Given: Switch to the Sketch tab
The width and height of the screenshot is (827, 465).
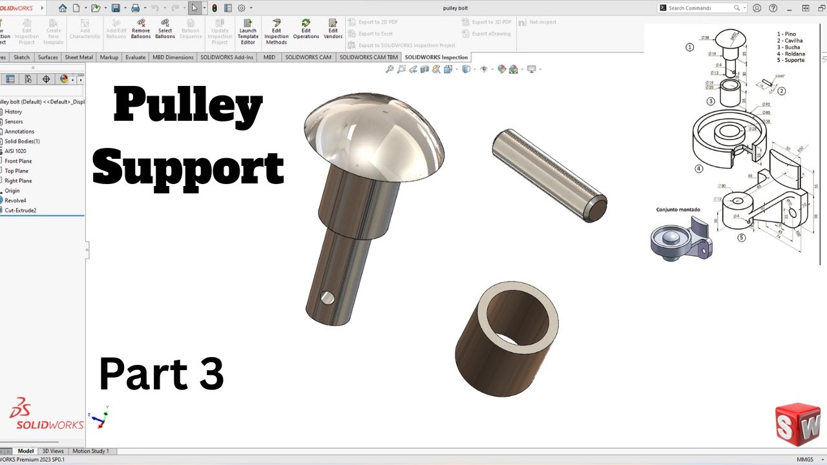Looking at the screenshot, I should coord(22,57).
